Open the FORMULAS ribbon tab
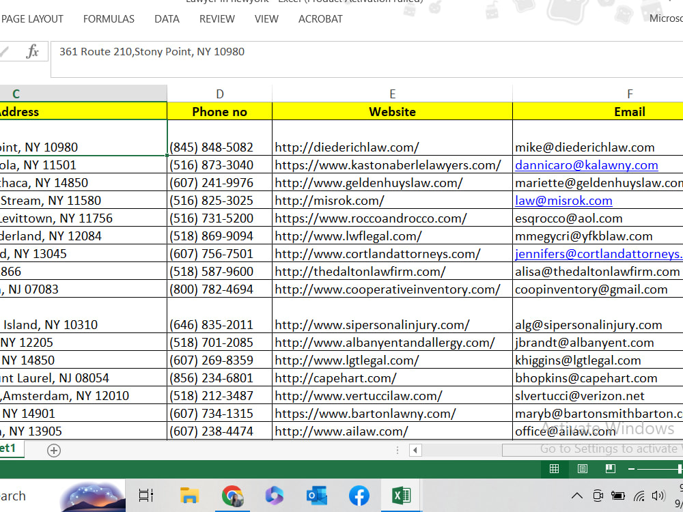Image resolution: width=683 pixels, height=512 pixels. click(x=109, y=19)
